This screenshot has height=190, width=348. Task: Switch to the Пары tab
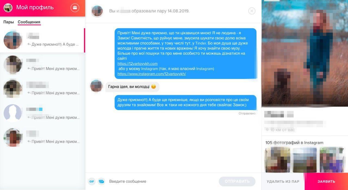pos(9,22)
